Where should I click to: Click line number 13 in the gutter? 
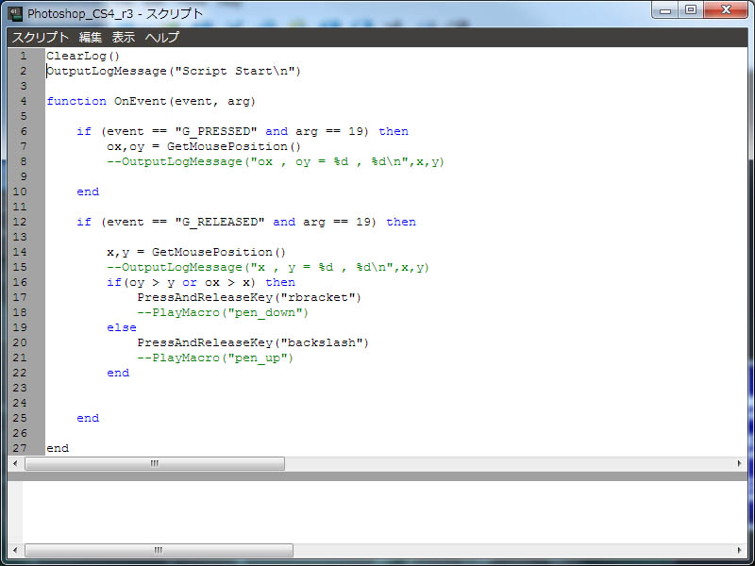tap(20, 237)
